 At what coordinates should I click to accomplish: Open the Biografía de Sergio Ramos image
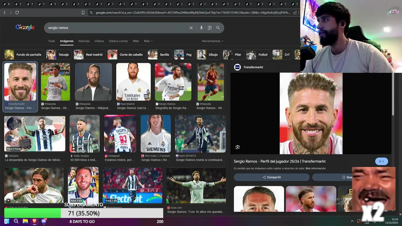coord(173,82)
